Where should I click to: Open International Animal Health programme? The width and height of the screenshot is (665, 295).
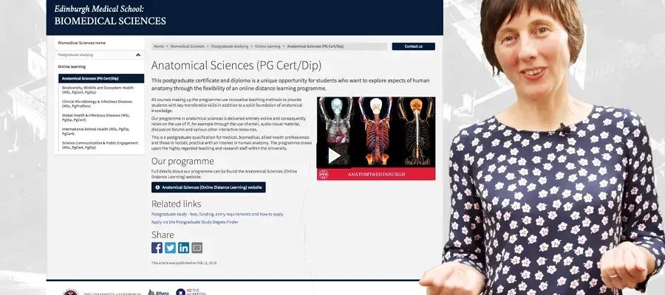[96, 131]
